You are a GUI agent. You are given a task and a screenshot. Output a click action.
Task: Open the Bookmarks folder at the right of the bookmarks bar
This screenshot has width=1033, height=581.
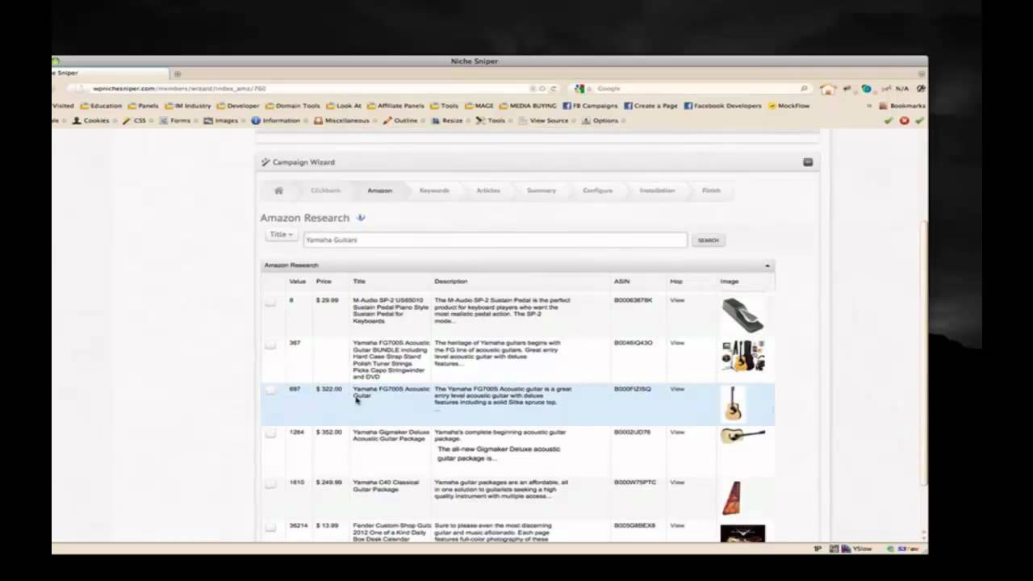(x=901, y=106)
